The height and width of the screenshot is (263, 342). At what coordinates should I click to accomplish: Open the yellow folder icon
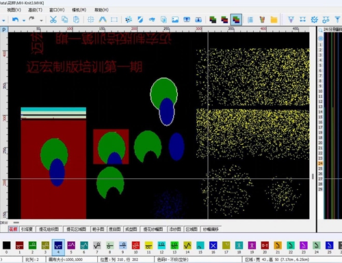point(274,20)
